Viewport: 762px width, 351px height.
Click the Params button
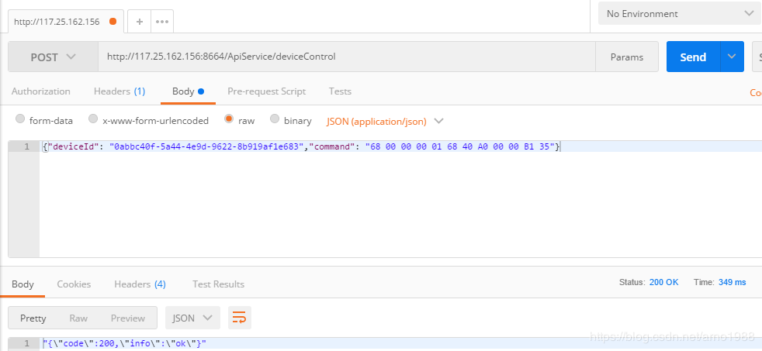(627, 57)
